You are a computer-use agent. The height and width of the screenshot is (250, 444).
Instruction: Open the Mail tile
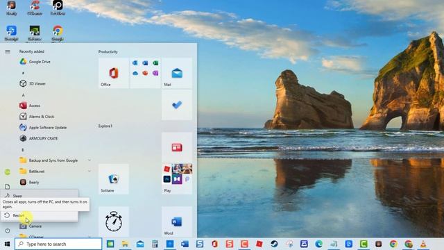[177, 73]
